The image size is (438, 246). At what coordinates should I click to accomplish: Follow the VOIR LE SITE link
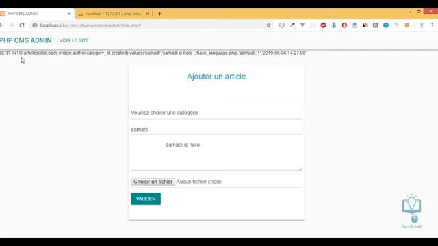[74, 40]
